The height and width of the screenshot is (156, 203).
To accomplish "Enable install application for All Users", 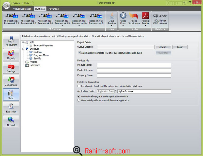I will (x=79, y=86).
